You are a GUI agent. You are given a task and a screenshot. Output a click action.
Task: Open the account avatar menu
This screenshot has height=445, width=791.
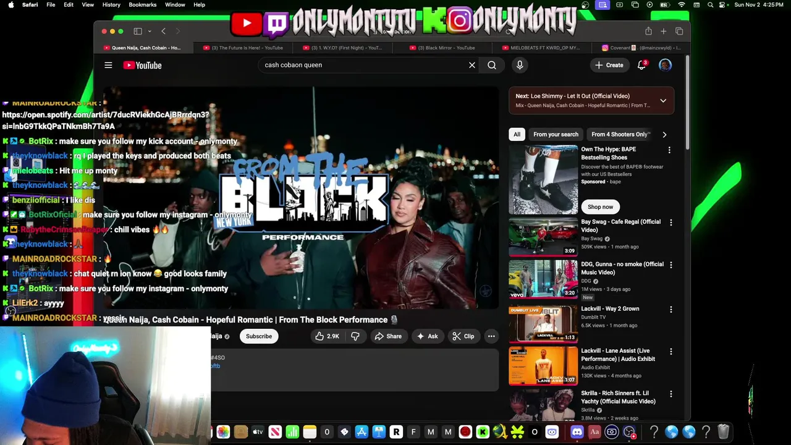click(665, 65)
